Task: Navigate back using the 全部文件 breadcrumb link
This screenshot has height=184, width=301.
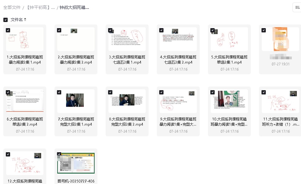Action: 12,7
